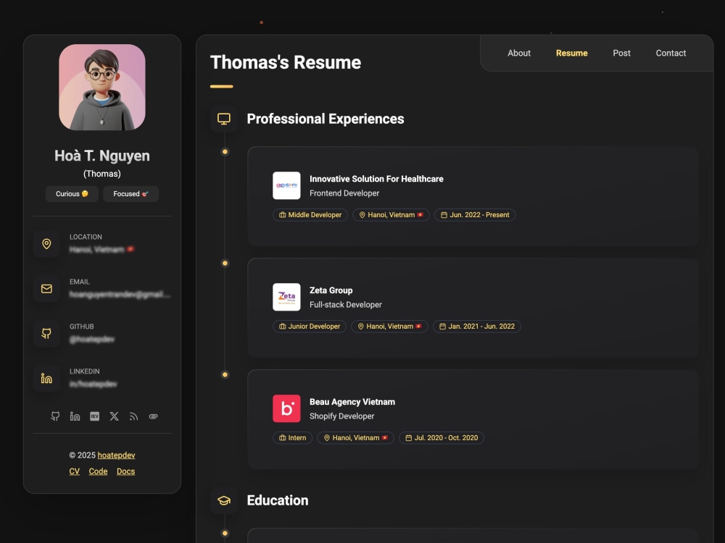
Task: Open the blurred email address link
Action: [120, 295]
